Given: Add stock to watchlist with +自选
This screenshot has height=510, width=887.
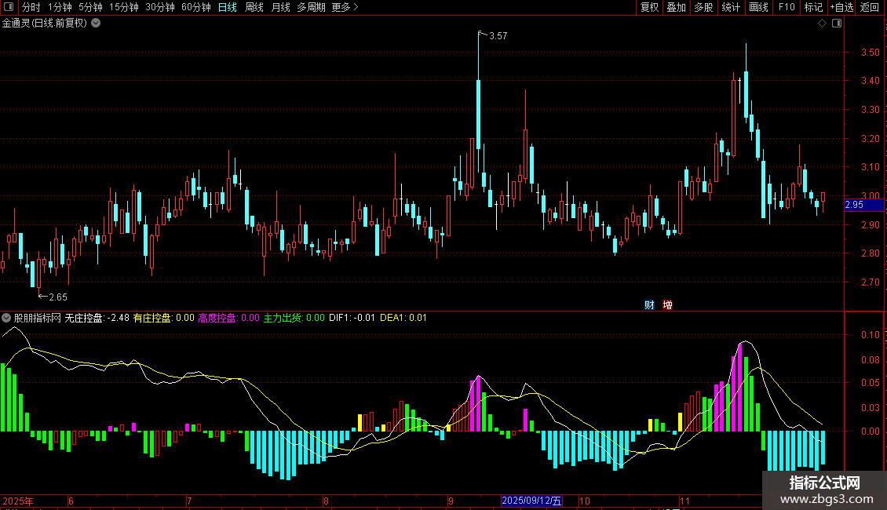Looking at the screenshot, I should click(x=841, y=8).
